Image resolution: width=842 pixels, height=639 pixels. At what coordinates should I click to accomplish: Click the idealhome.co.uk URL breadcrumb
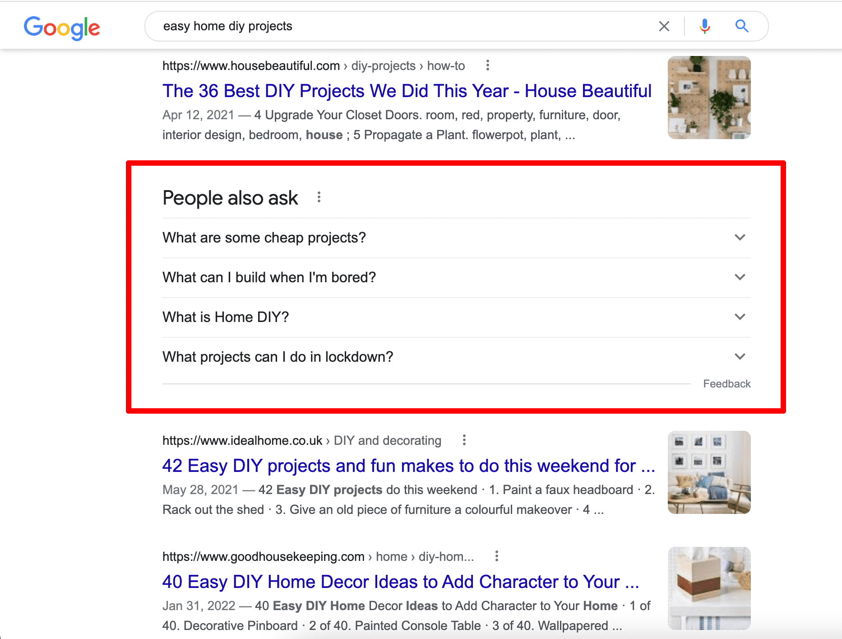[x=302, y=441]
